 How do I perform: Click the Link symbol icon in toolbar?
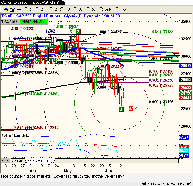tap(5, 9)
